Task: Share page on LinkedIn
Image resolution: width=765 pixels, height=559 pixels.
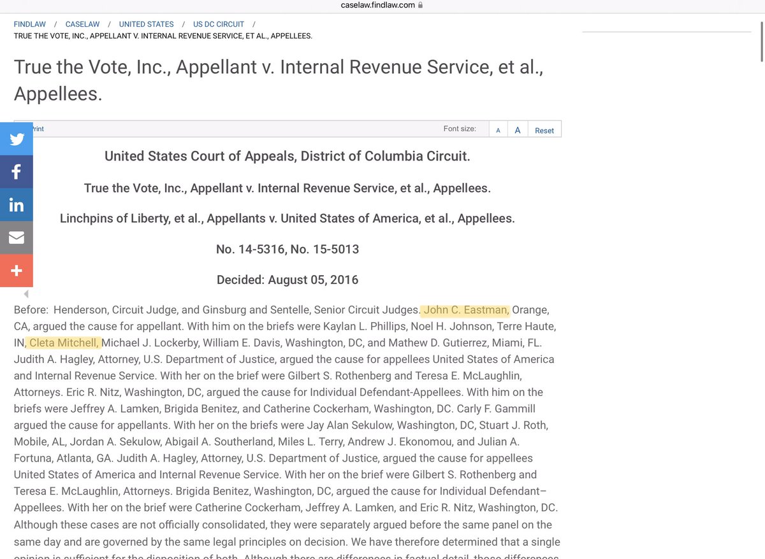Action: [x=17, y=205]
